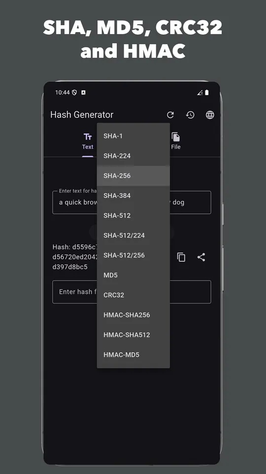Viewport: 266px width, 474px height.
Task: Copy the hash using the copy icon
Action: pyautogui.click(x=181, y=257)
